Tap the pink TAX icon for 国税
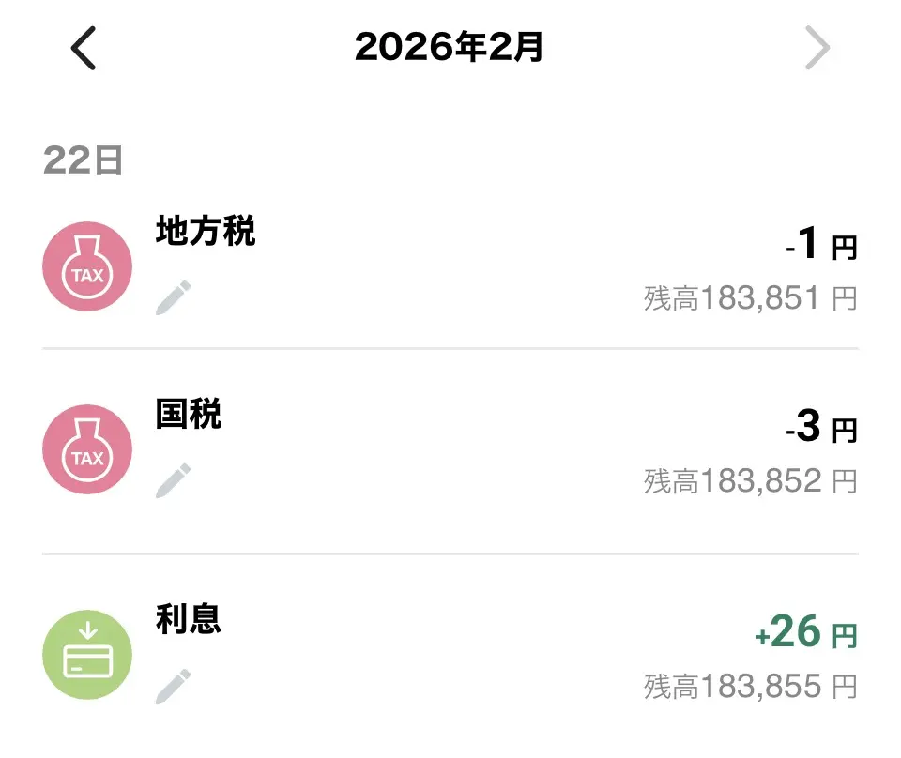Screen dimensions: 901x758 [x=87, y=449]
